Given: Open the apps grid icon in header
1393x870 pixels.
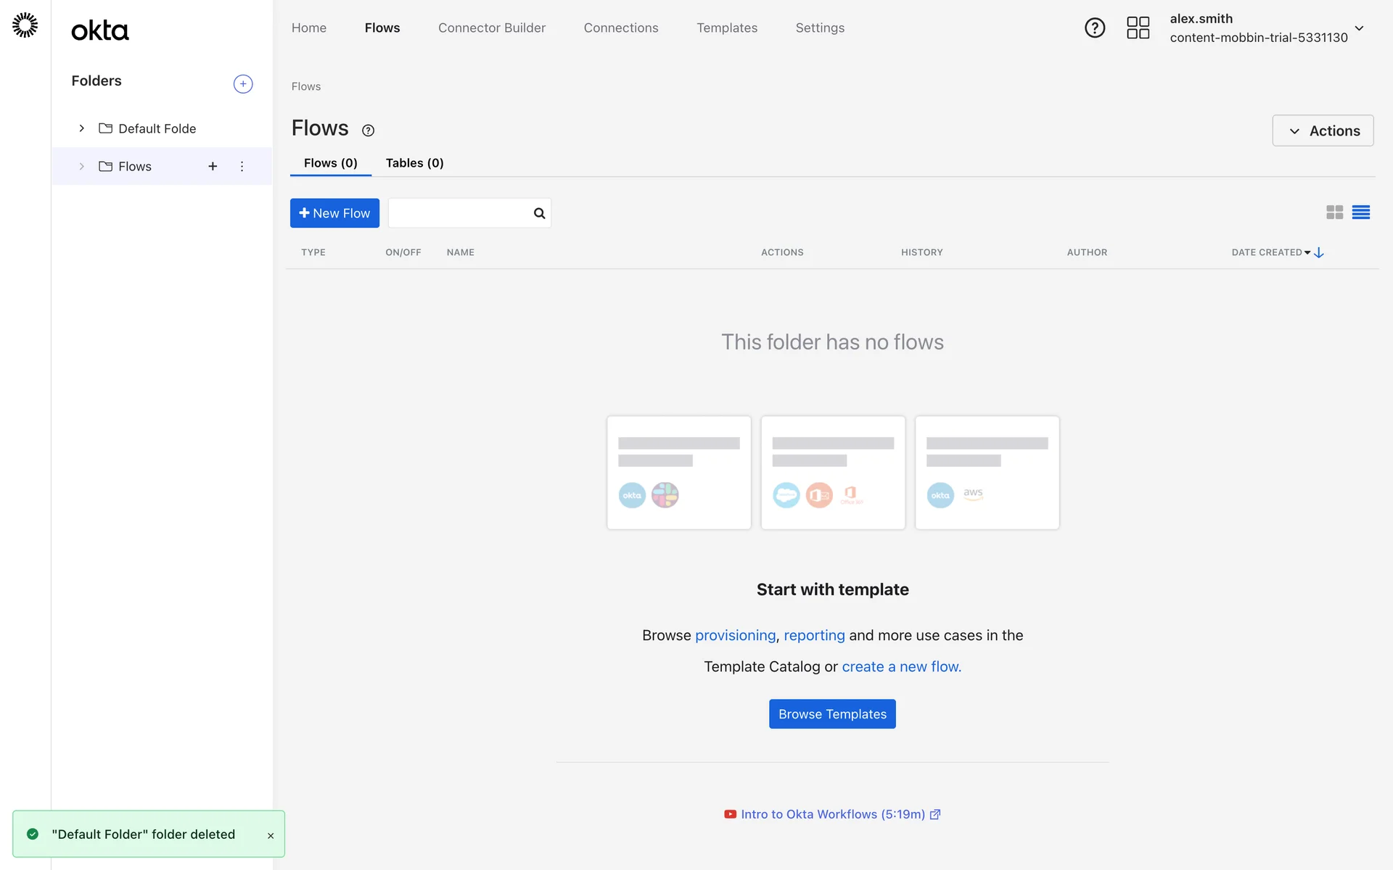Looking at the screenshot, I should (1138, 28).
